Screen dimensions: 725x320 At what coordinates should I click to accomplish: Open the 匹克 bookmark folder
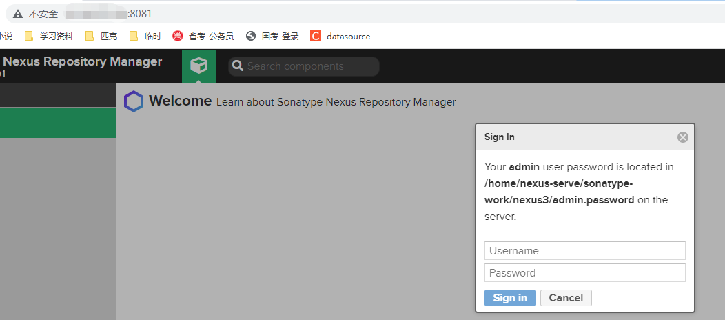coord(101,37)
